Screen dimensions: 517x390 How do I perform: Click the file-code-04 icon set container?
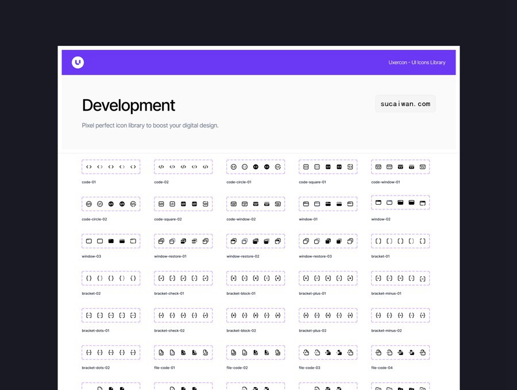[400, 352]
